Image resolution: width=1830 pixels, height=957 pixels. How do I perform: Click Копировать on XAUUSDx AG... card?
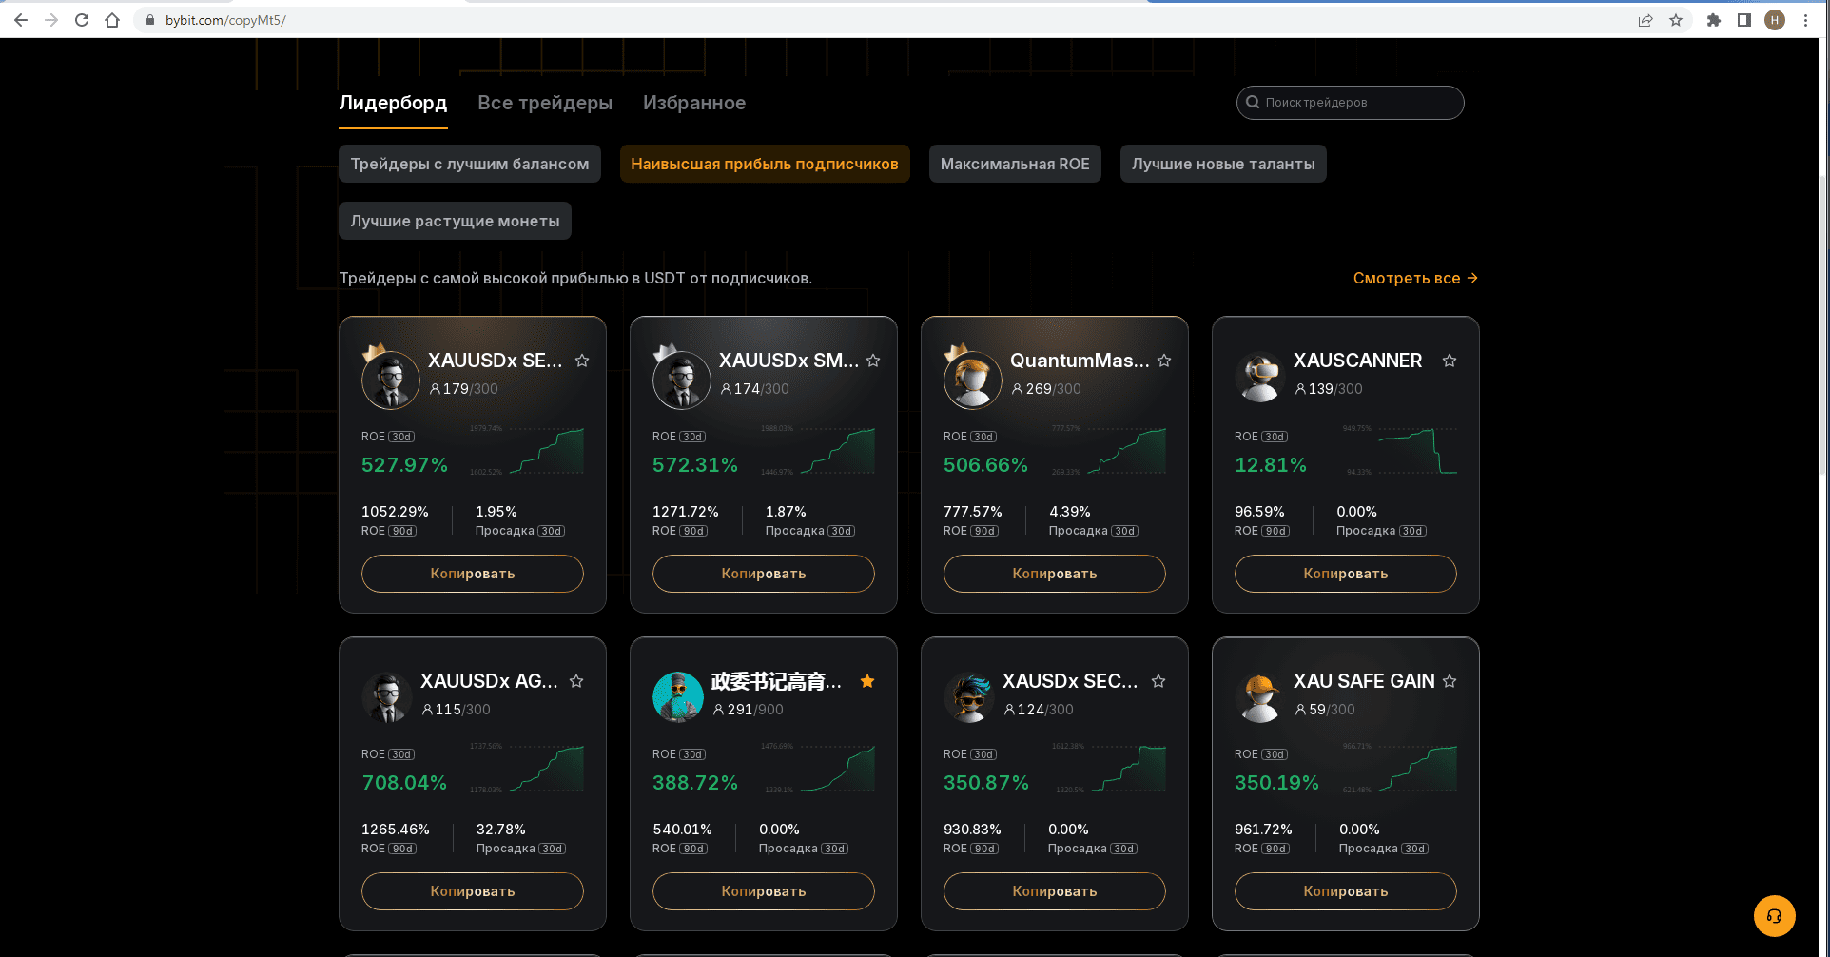pos(473,891)
